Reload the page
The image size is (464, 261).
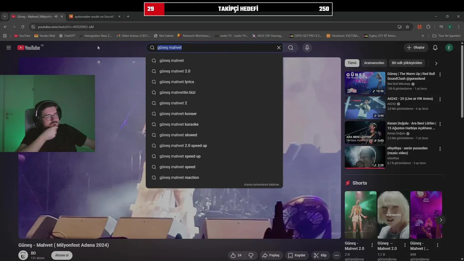22,27
